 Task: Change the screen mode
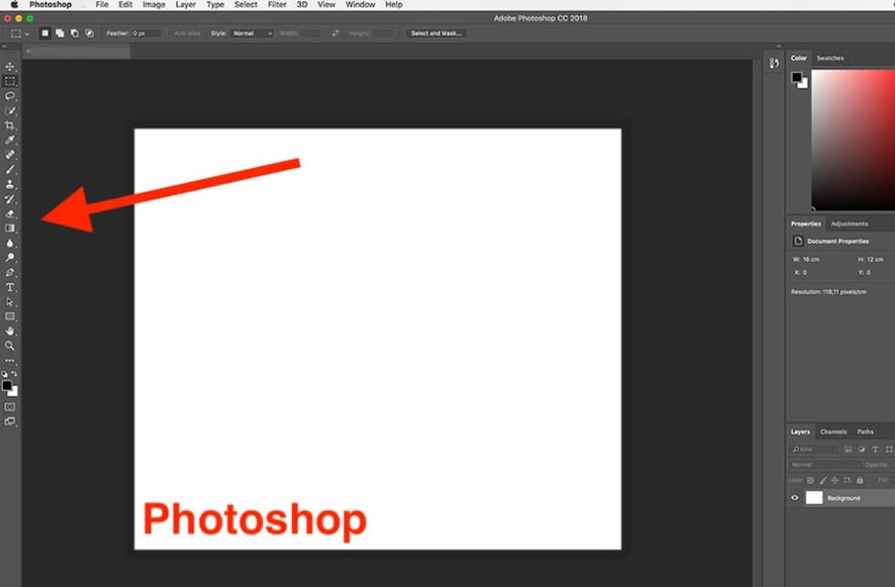click(x=10, y=422)
